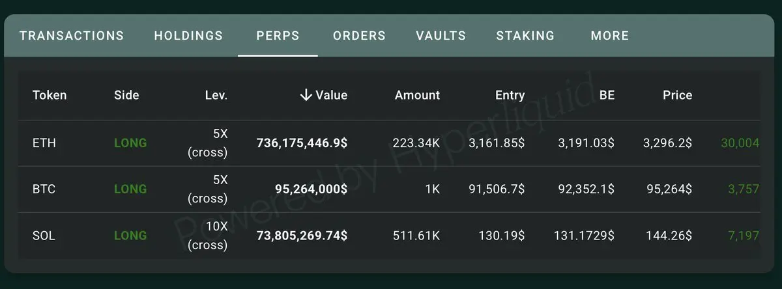The image size is (782, 289).
Task: Click the Lev. column header
Action: point(216,95)
